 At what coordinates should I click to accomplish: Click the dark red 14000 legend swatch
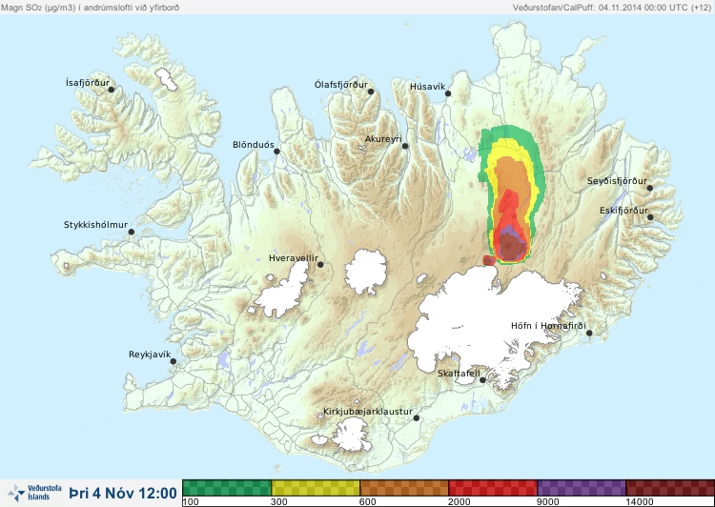coord(670,488)
